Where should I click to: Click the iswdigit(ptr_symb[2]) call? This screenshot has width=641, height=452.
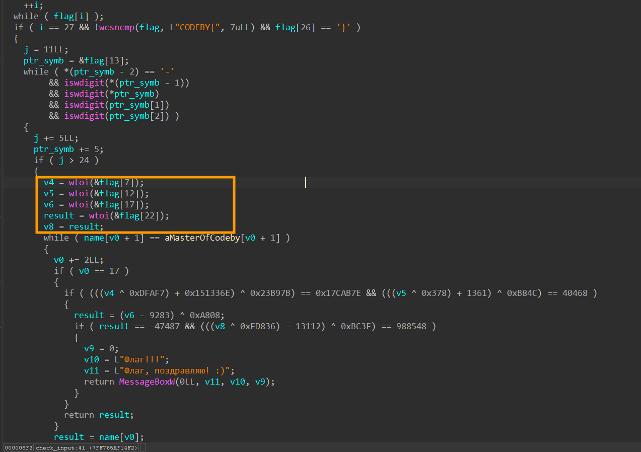pyautogui.click(x=117, y=116)
